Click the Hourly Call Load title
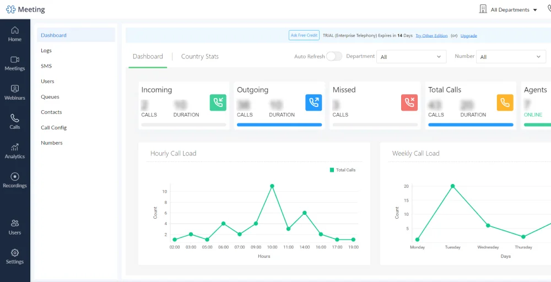551x282 pixels. [x=173, y=154]
